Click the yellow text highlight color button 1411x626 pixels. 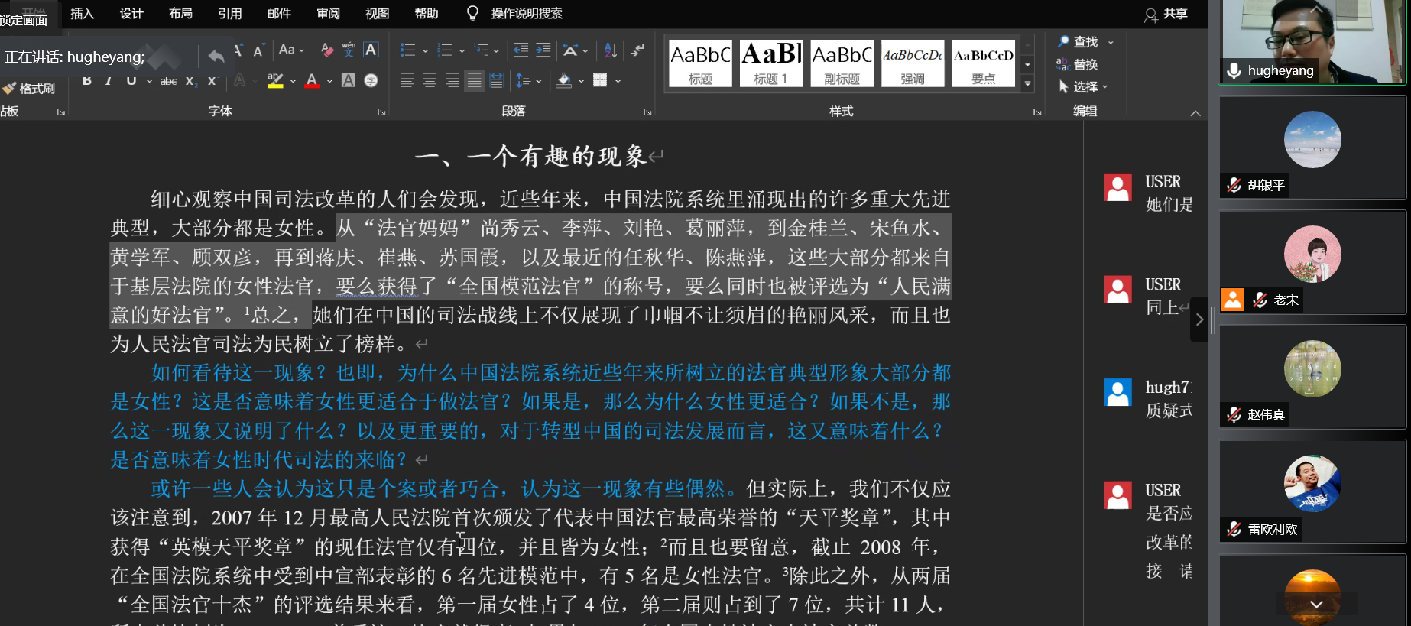[275, 80]
